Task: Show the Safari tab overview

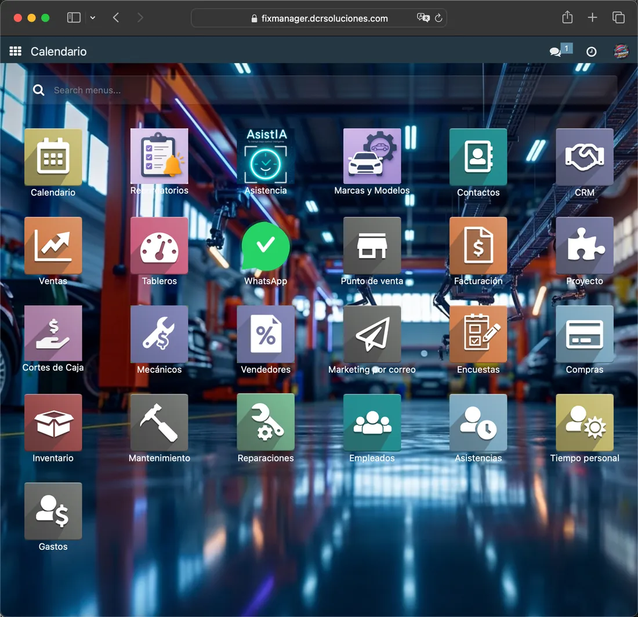Action: (x=618, y=17)
